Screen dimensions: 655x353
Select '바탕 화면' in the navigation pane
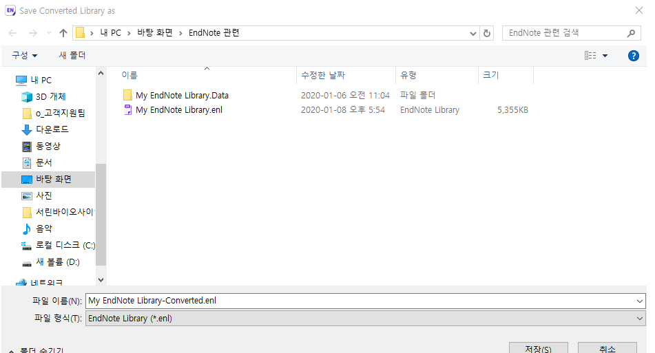[x=48, y=179]
